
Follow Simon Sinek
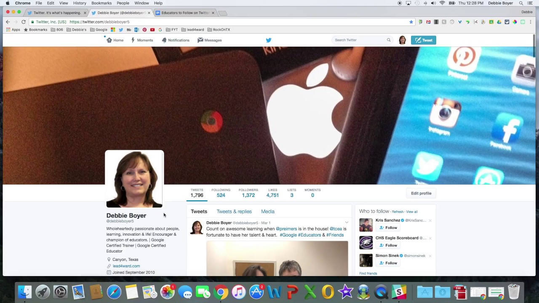tap(388, 263)
